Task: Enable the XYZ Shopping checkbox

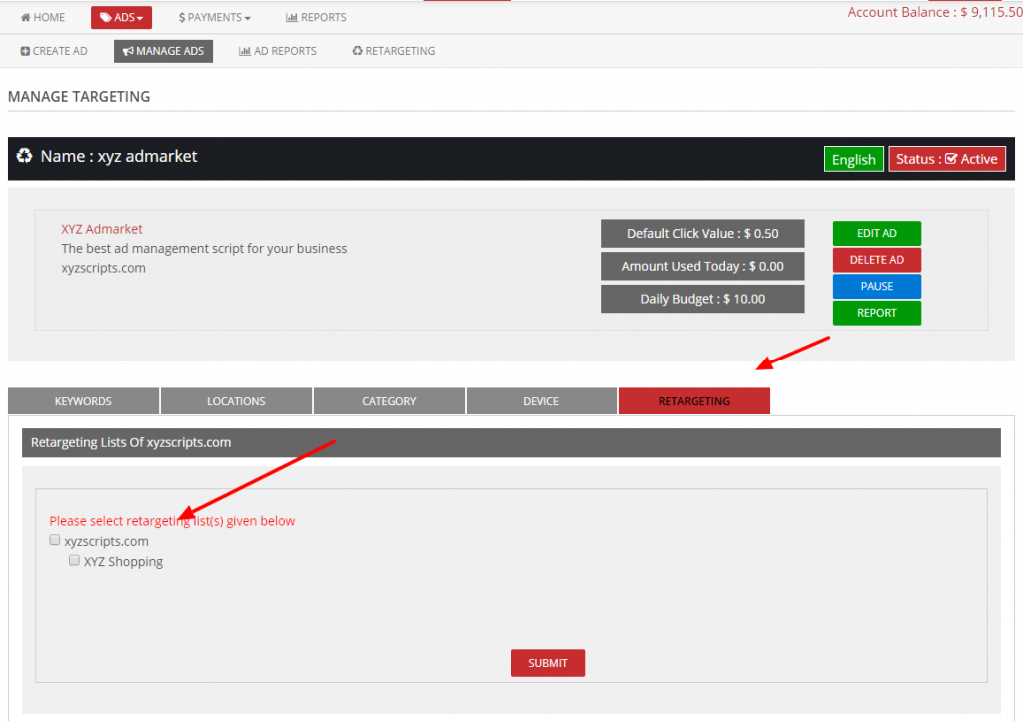Action: coord(74,560)
